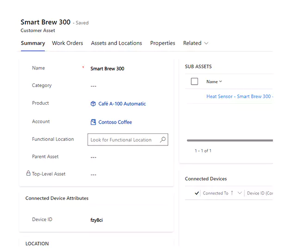Click the Sub Assets horizontal scrollbar

pyautogui.click(x=230, y=140)
